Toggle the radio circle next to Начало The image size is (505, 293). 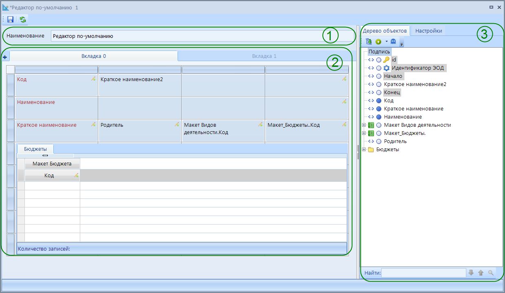tap(379, 76)
